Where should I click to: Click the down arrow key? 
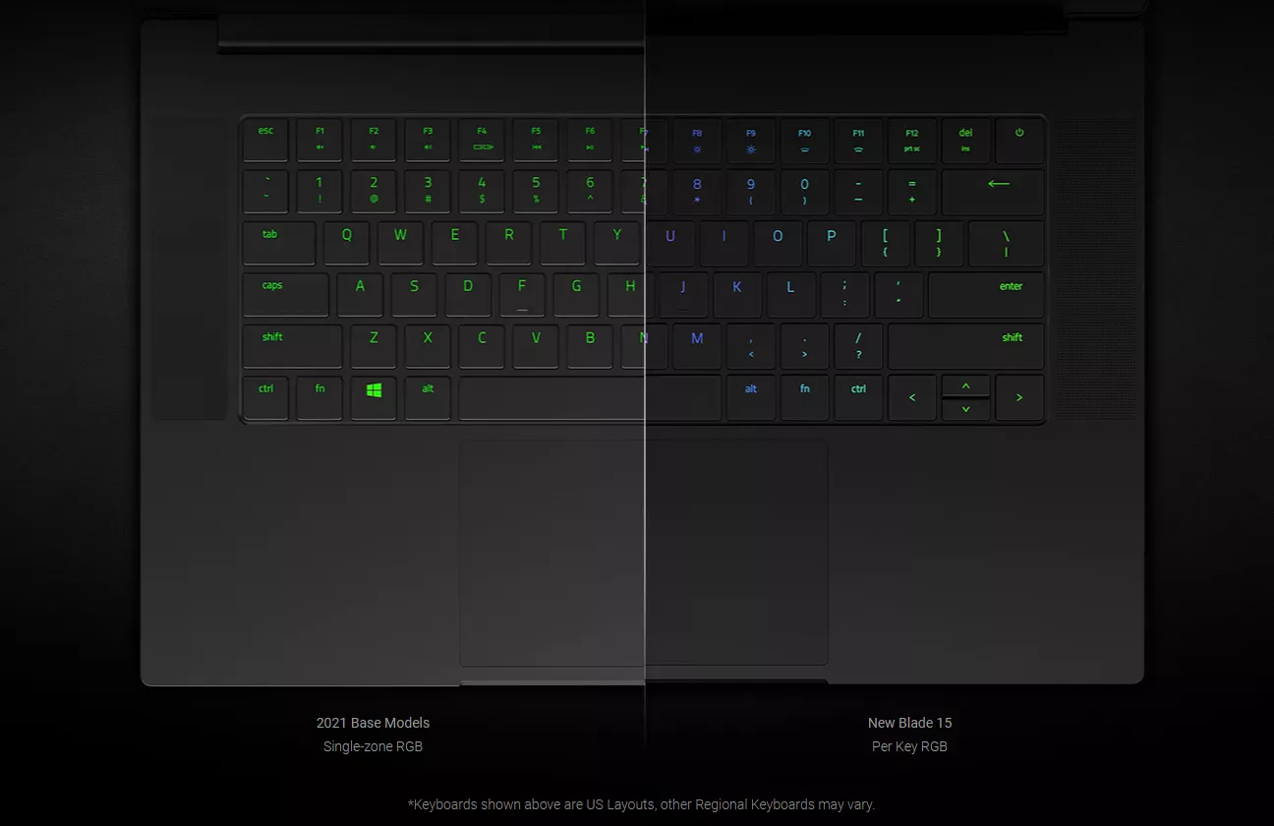(965, 409)
